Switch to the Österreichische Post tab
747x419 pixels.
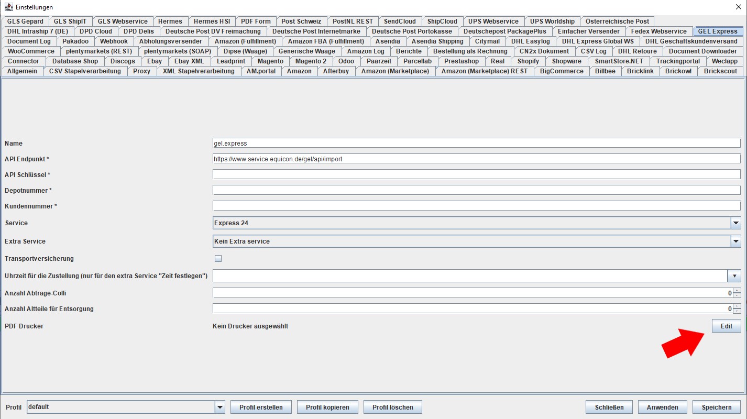pos(617,21)
